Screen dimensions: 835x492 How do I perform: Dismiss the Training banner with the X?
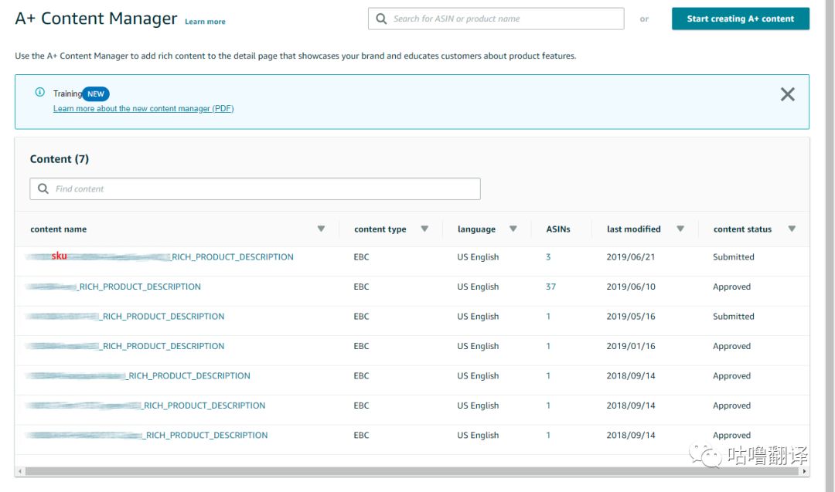[788, 94]
